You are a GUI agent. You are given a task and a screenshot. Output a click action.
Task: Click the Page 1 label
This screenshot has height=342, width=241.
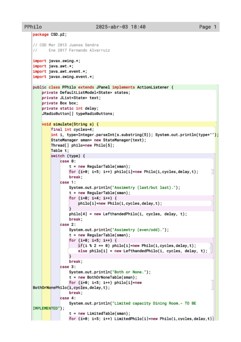[x=208, y=27]
